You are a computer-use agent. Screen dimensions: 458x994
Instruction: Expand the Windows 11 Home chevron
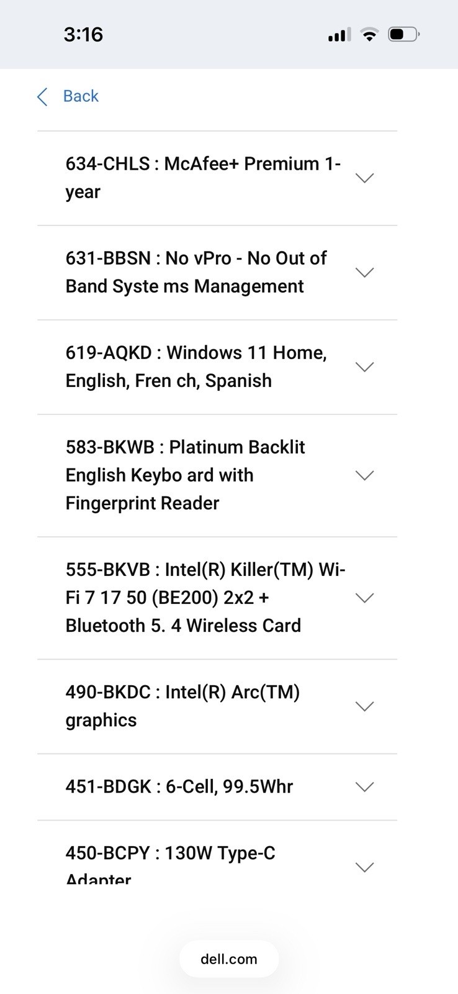pos(364,367)
